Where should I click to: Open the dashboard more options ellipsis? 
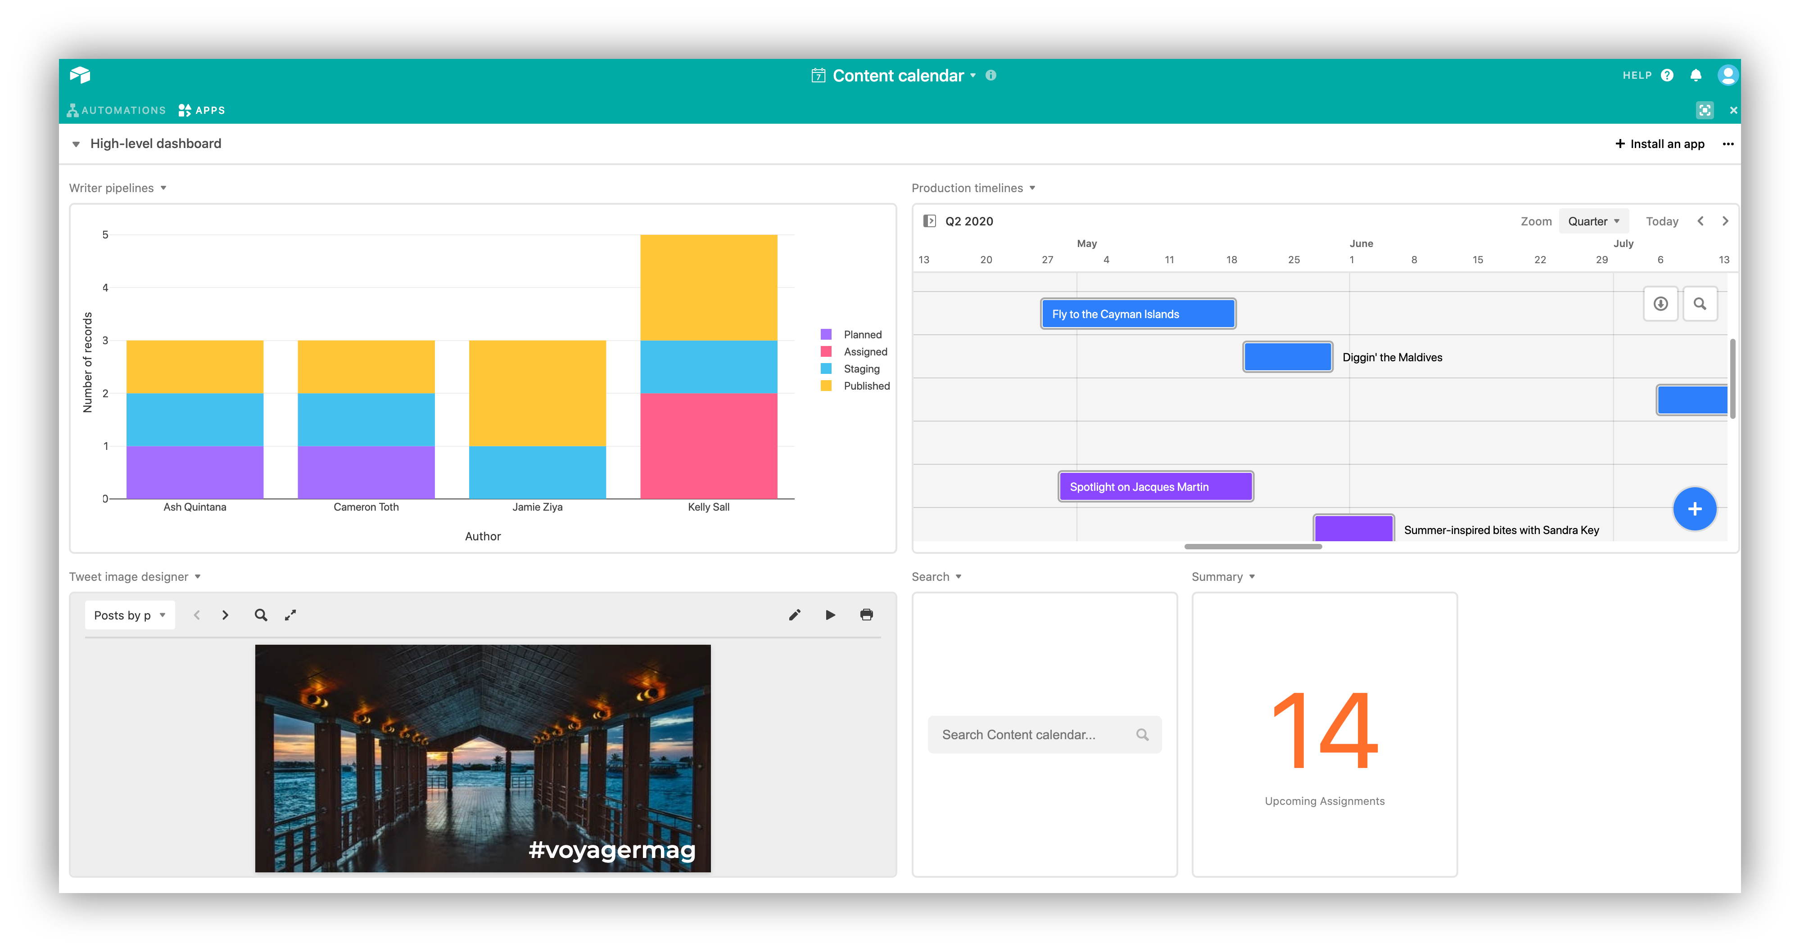click(1728, 144)
